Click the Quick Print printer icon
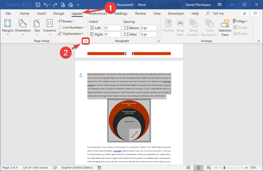Viewport: 263px width, 171px height. pyautogui.click(x=71, y=5)
